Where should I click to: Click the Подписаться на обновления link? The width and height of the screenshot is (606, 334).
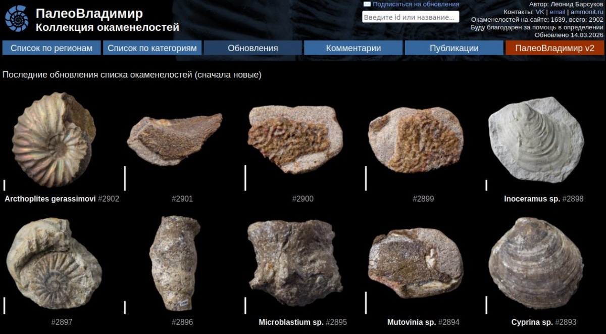[x=416, y=4]
